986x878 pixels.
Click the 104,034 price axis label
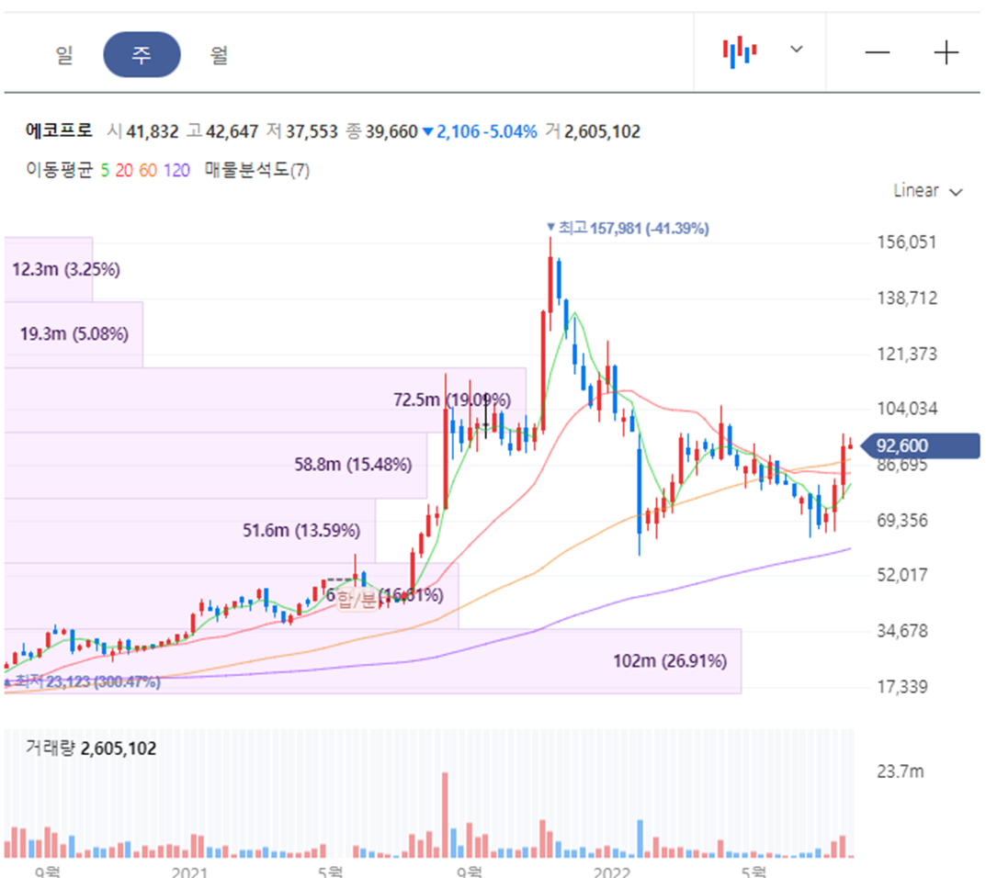click(x=907, y=409)
